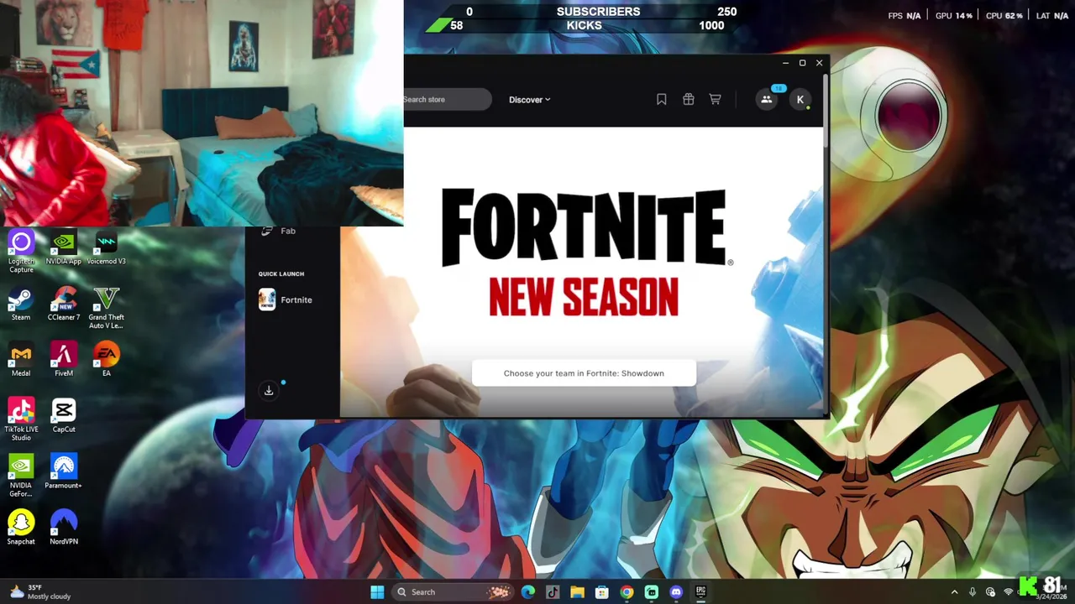Open CapCut desktop icon
Viewport: 1075px width, 604px height.
pos(64,416)
